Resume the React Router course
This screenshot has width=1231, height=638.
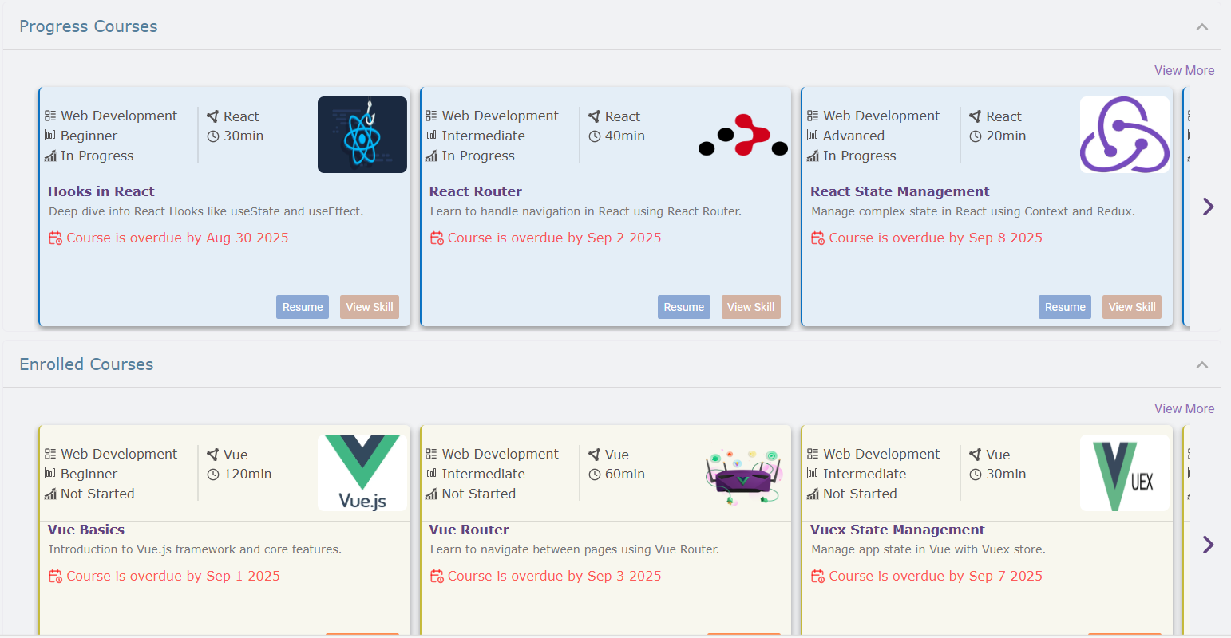(x=684, y=307)
